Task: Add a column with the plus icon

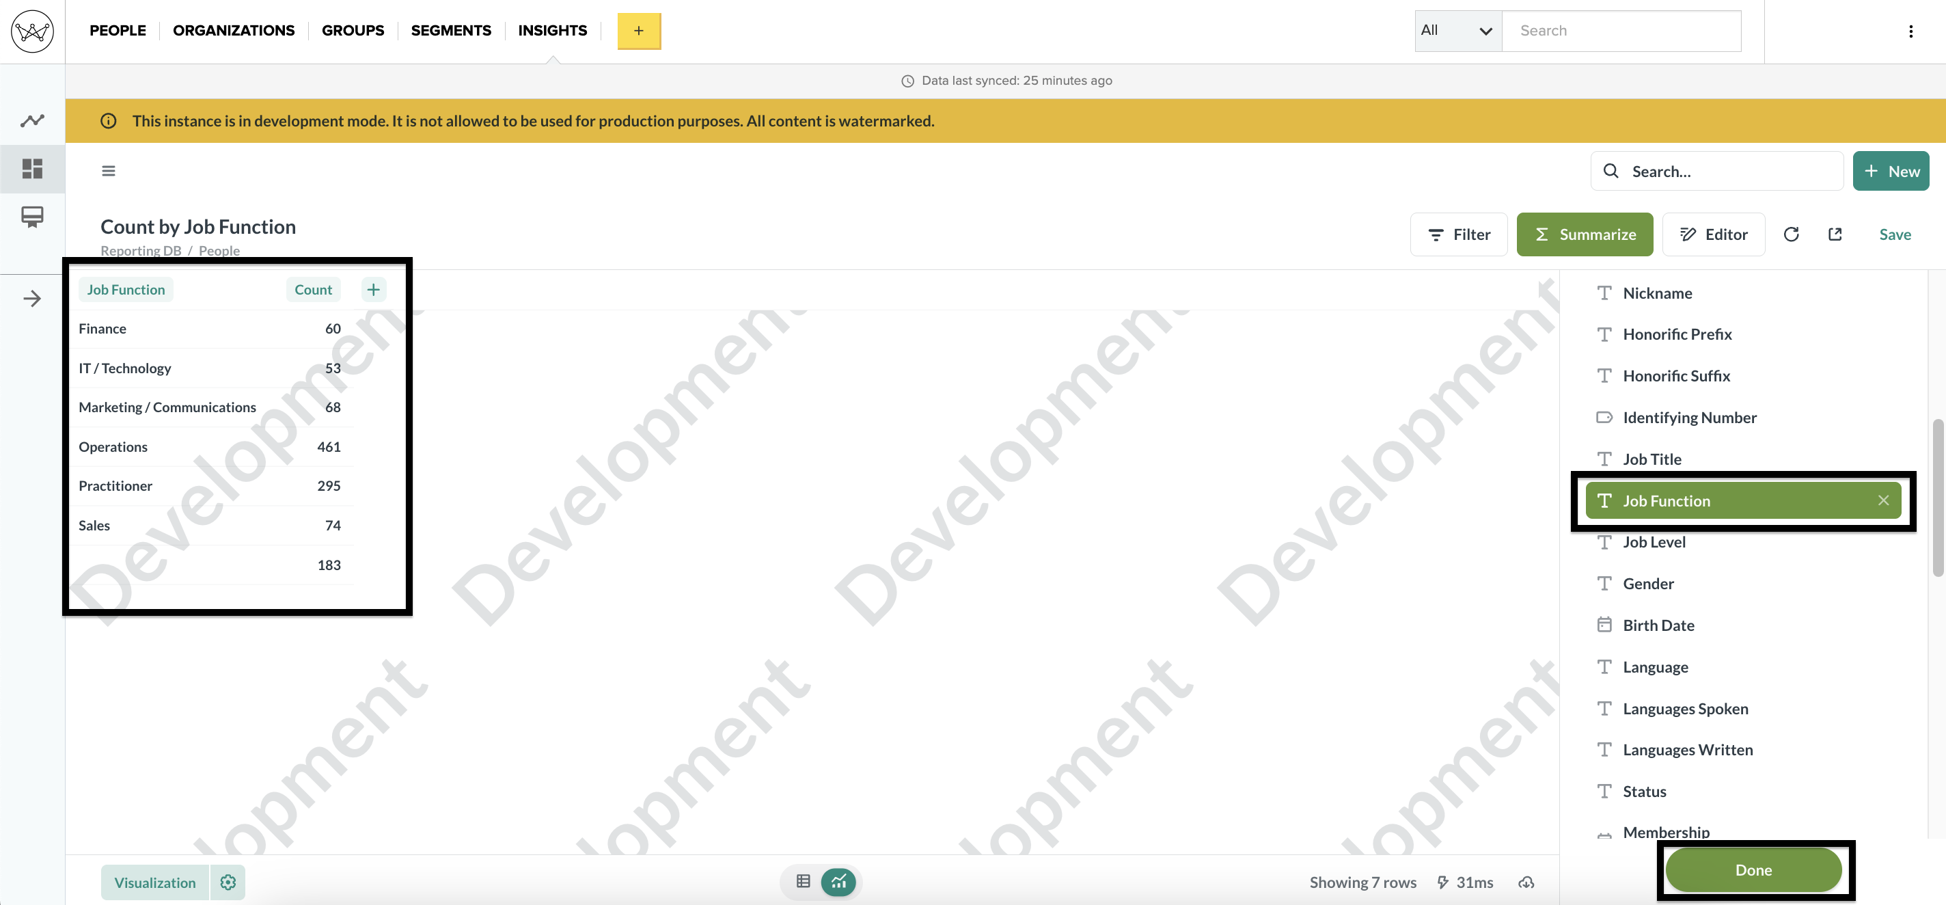Action: (x=373, y=289)
